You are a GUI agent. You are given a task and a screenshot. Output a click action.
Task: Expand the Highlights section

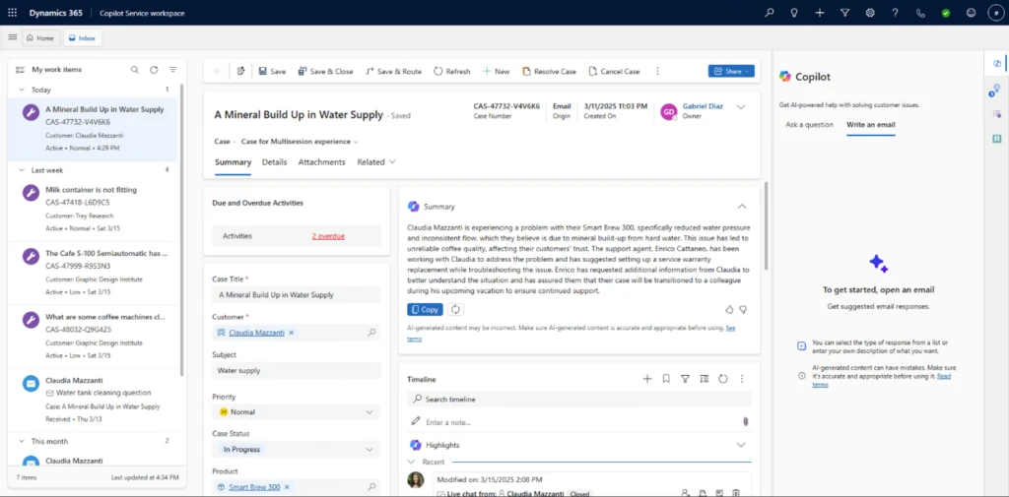coord(741,445)
